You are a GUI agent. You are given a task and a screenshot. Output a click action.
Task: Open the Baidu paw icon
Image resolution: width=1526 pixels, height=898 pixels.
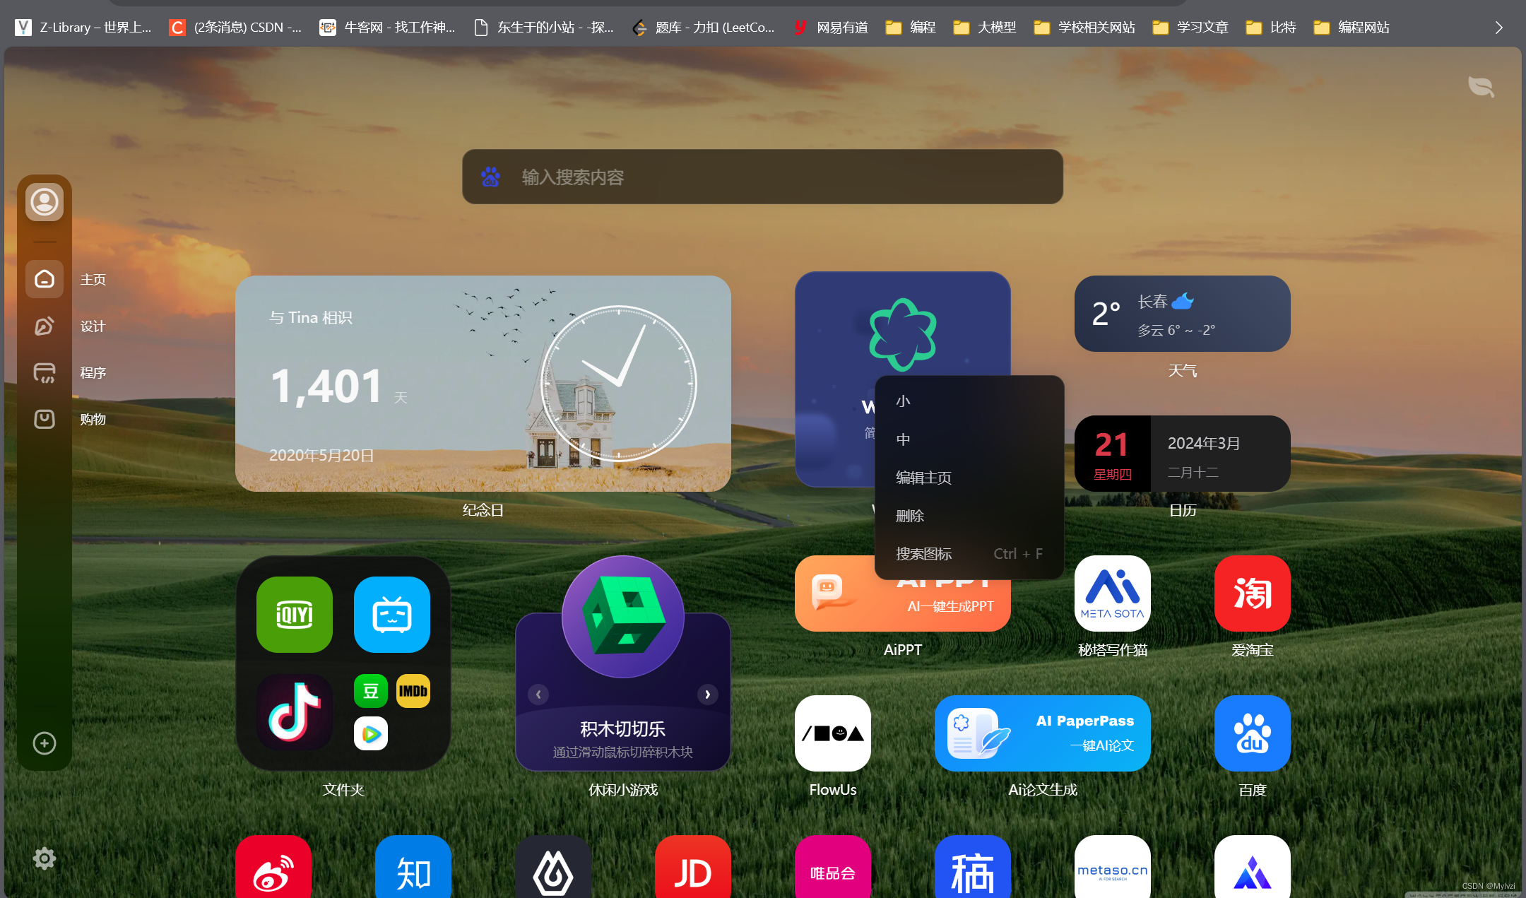pyautogui.click(x=1252, y=733)
